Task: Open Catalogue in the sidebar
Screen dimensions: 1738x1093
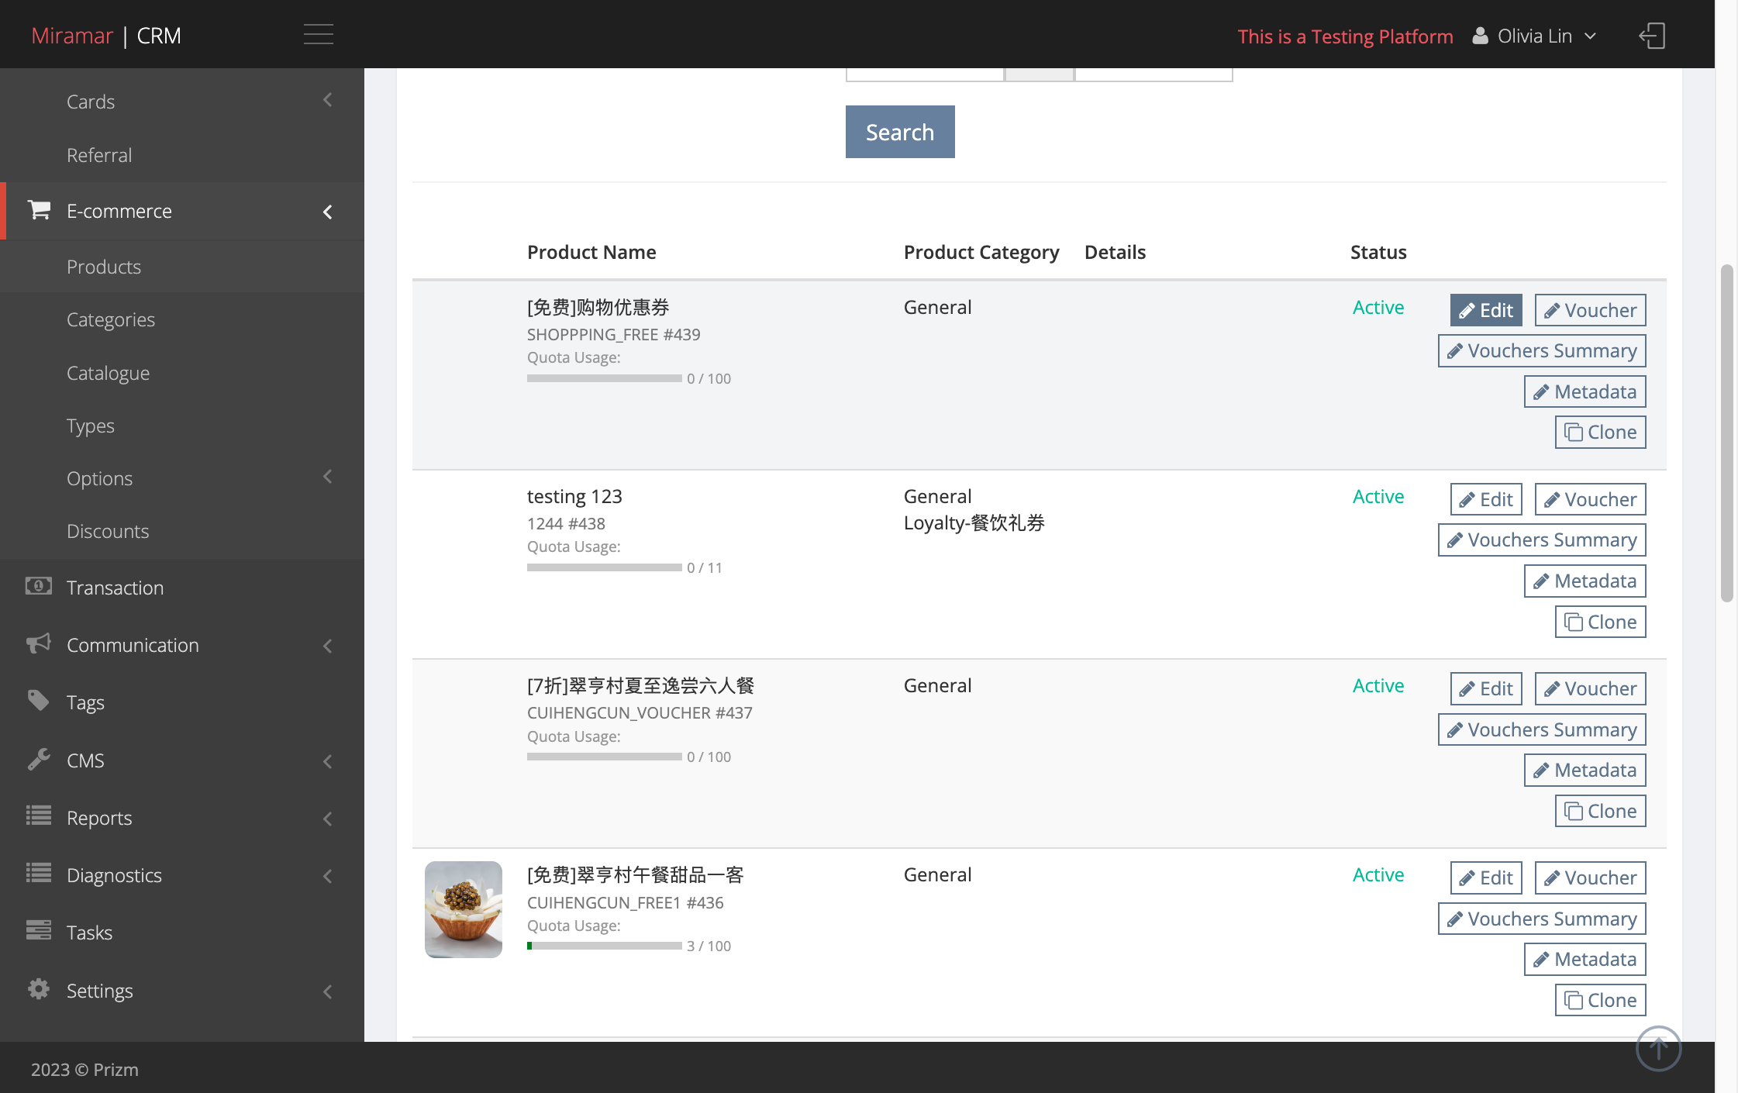Action: pyautogui.click(x=109, y=373)
